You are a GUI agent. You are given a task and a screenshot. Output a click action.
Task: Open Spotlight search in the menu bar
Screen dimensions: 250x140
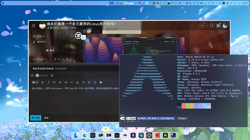click(238, 3)
